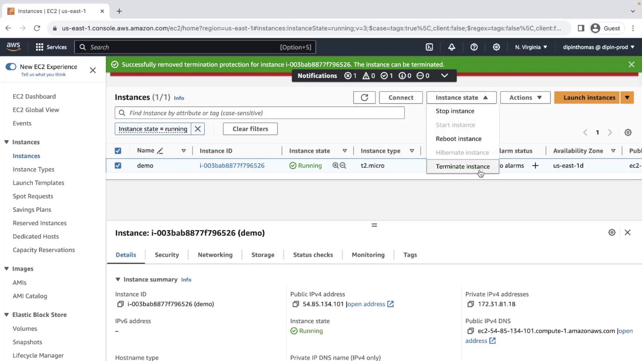The width and height of the screenshot is (642, 361).
Task: Open the Actions dropdown
Action: [525, 98]
